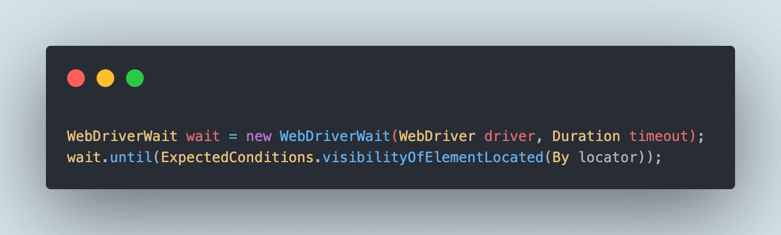The height and width of the screenshot is (235, 781).
Task: Click the 'locator' parameter name
Action: pos(608,157)
